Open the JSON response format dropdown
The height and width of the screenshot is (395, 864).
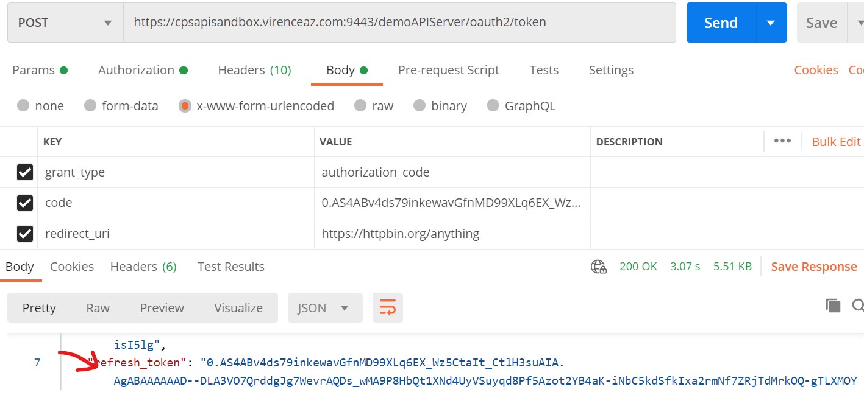pos(324,307)
